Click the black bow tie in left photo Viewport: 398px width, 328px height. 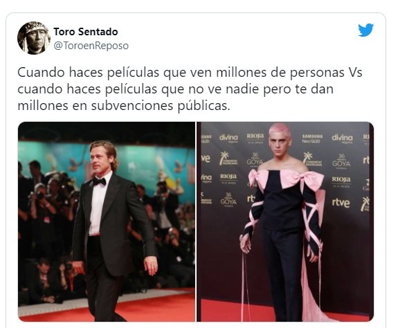(99, 181)
